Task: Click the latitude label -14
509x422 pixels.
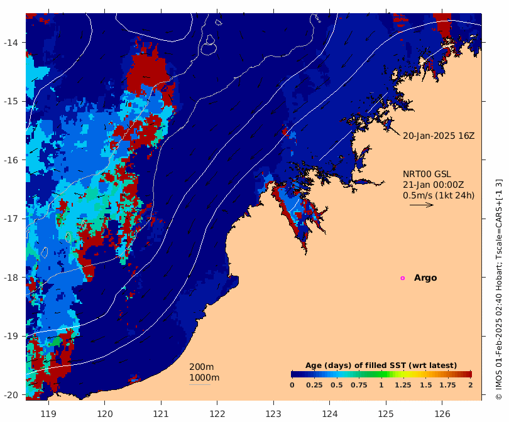Action: (x=11, y=43)
